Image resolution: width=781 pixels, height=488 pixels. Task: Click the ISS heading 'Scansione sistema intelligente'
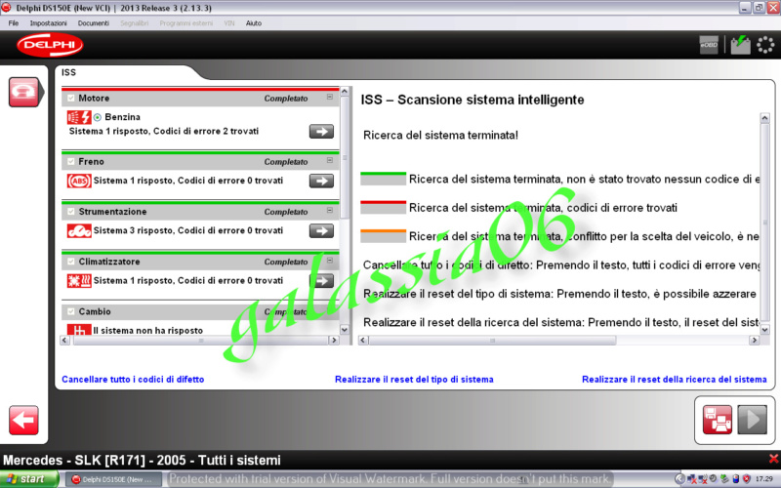coord(491,100)
